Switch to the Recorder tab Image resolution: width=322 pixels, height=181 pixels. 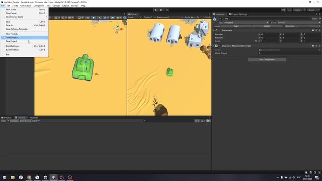point(34,118)
